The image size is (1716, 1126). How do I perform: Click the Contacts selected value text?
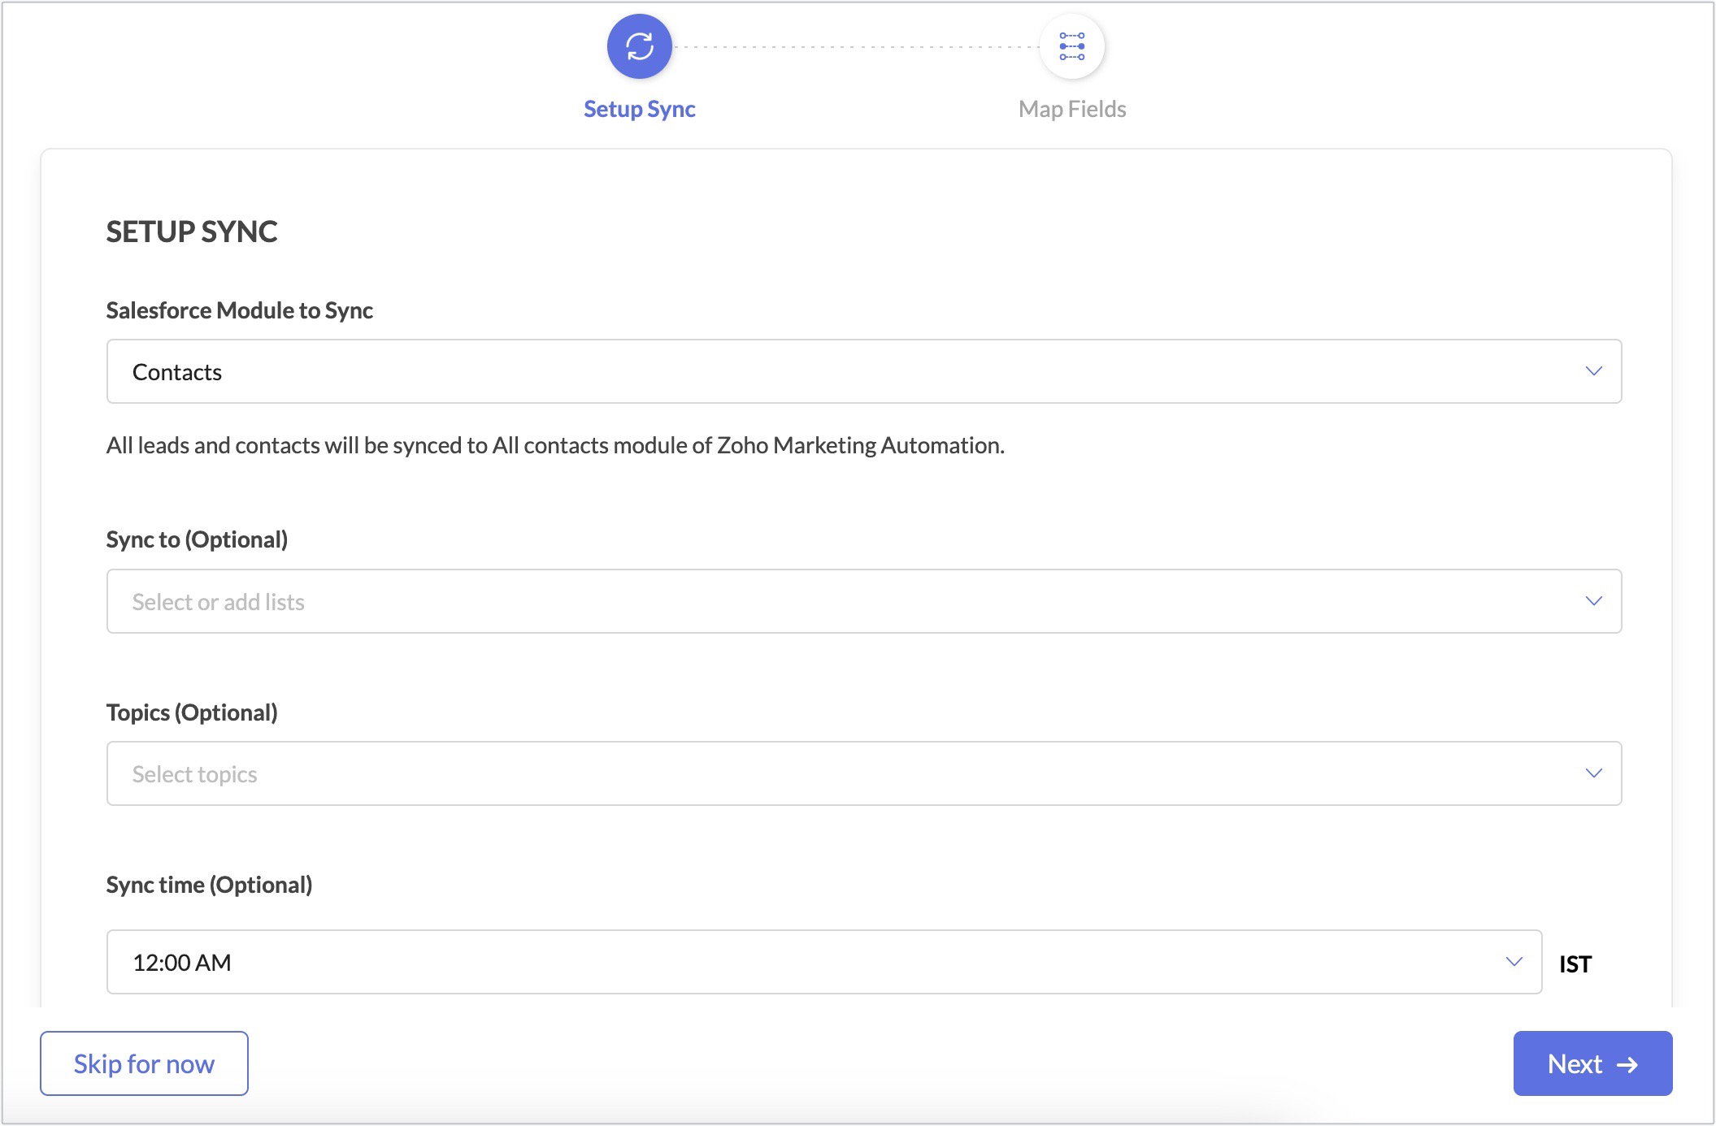177,372
